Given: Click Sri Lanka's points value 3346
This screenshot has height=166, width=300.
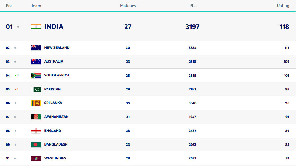Looking at the screenshot, I should coord(192,103).
